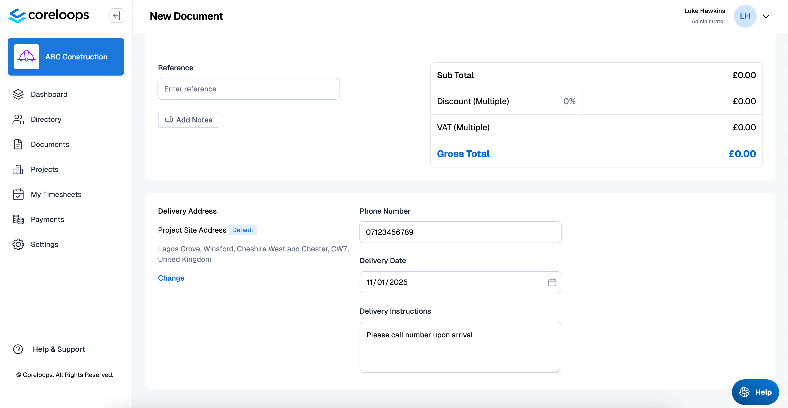Click the Settings gear icon
Image resolution: width=788 pixels, height=408 pixels.
(18, 244)
